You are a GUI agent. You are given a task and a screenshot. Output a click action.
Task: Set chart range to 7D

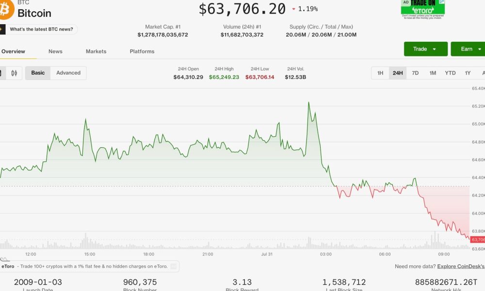click(x=415, y=73)
